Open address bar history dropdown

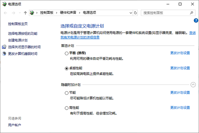tap(131, 13)
